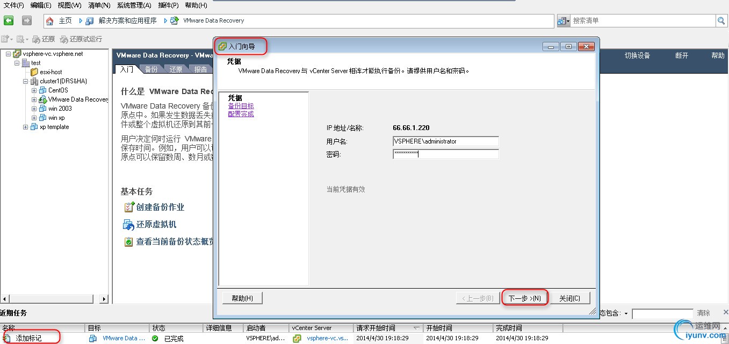The width and height of the screenshot is (729, 344).
Task: Click the 搜索清单 search box
Action: tap(643, 21)
